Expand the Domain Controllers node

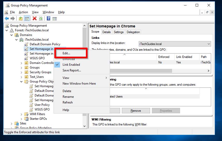[x=21, y=63]
